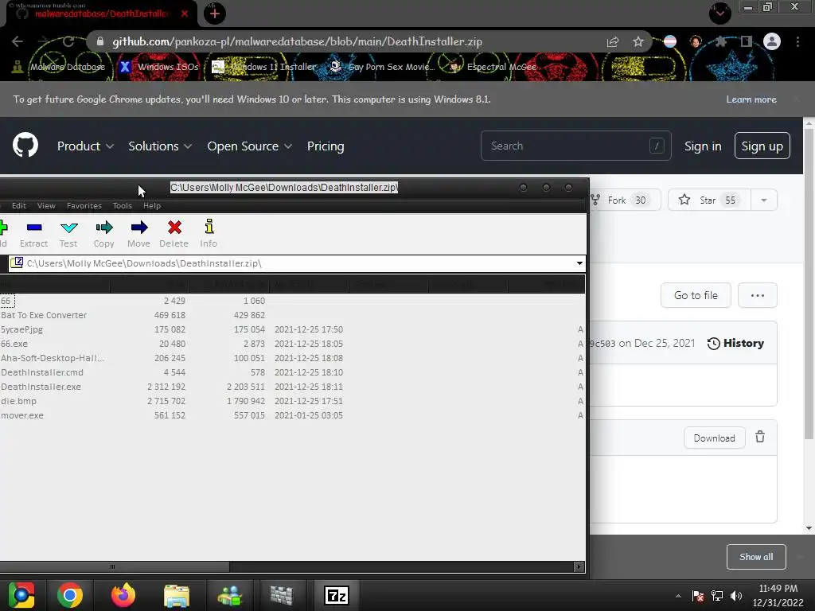The width and height of the screenshot is (815, 611).
Task: Open Chrome profile avatar menu
Action: (772, 41)
